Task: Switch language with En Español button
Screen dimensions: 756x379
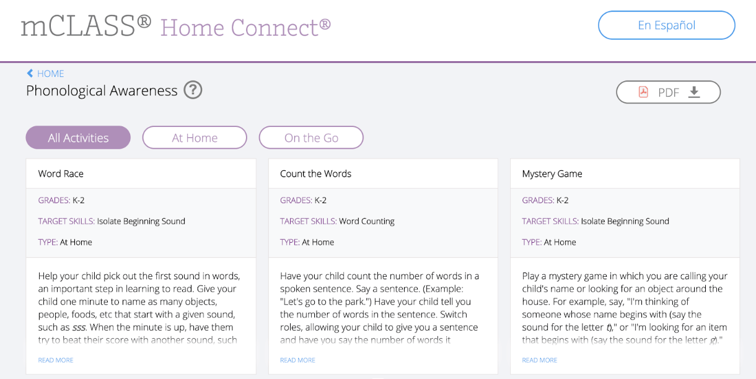Action: [667, 25]
